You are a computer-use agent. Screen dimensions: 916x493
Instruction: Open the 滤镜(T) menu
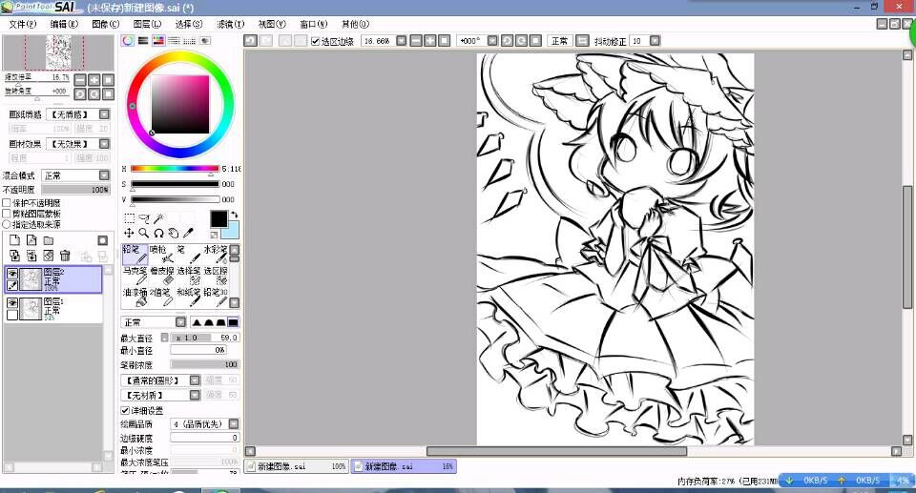(230, 24)
